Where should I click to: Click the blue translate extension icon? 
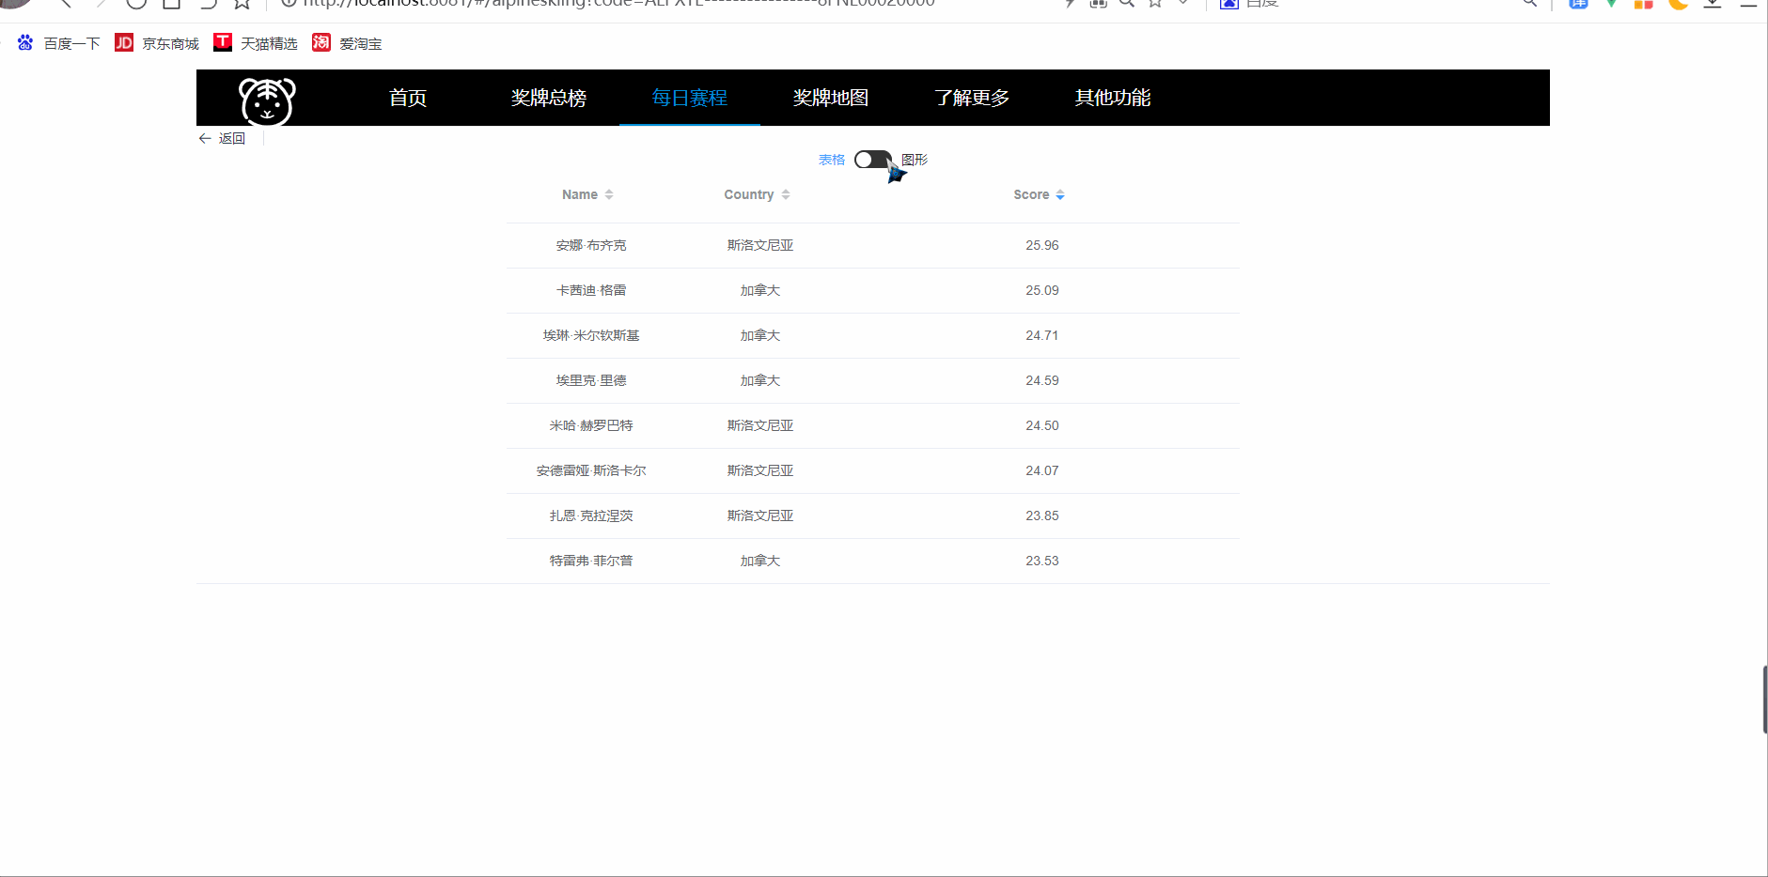click(1578, 5)
